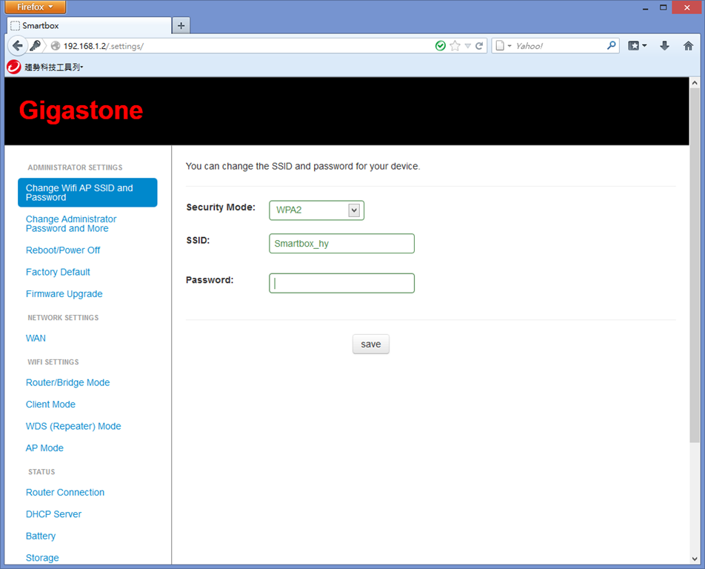Image resolution: width=705 pixels, height=569 pixels.
Task: Click the SSID: label text
Action: tap(198, 240)
